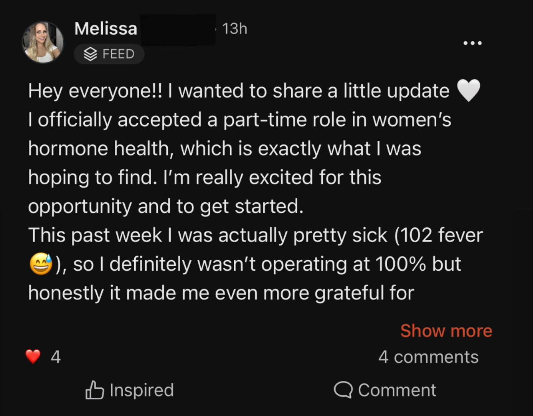Tap the white heart emoji in the post

tap(469, 90)
